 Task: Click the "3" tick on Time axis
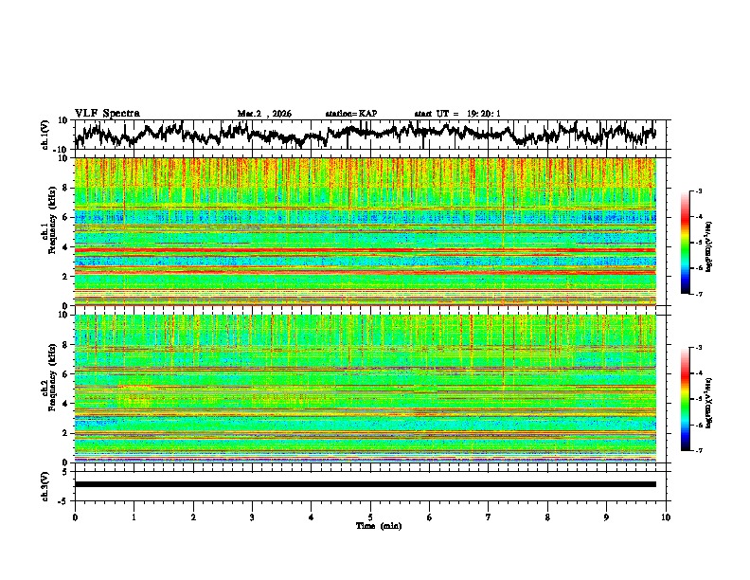pos(252,517)
